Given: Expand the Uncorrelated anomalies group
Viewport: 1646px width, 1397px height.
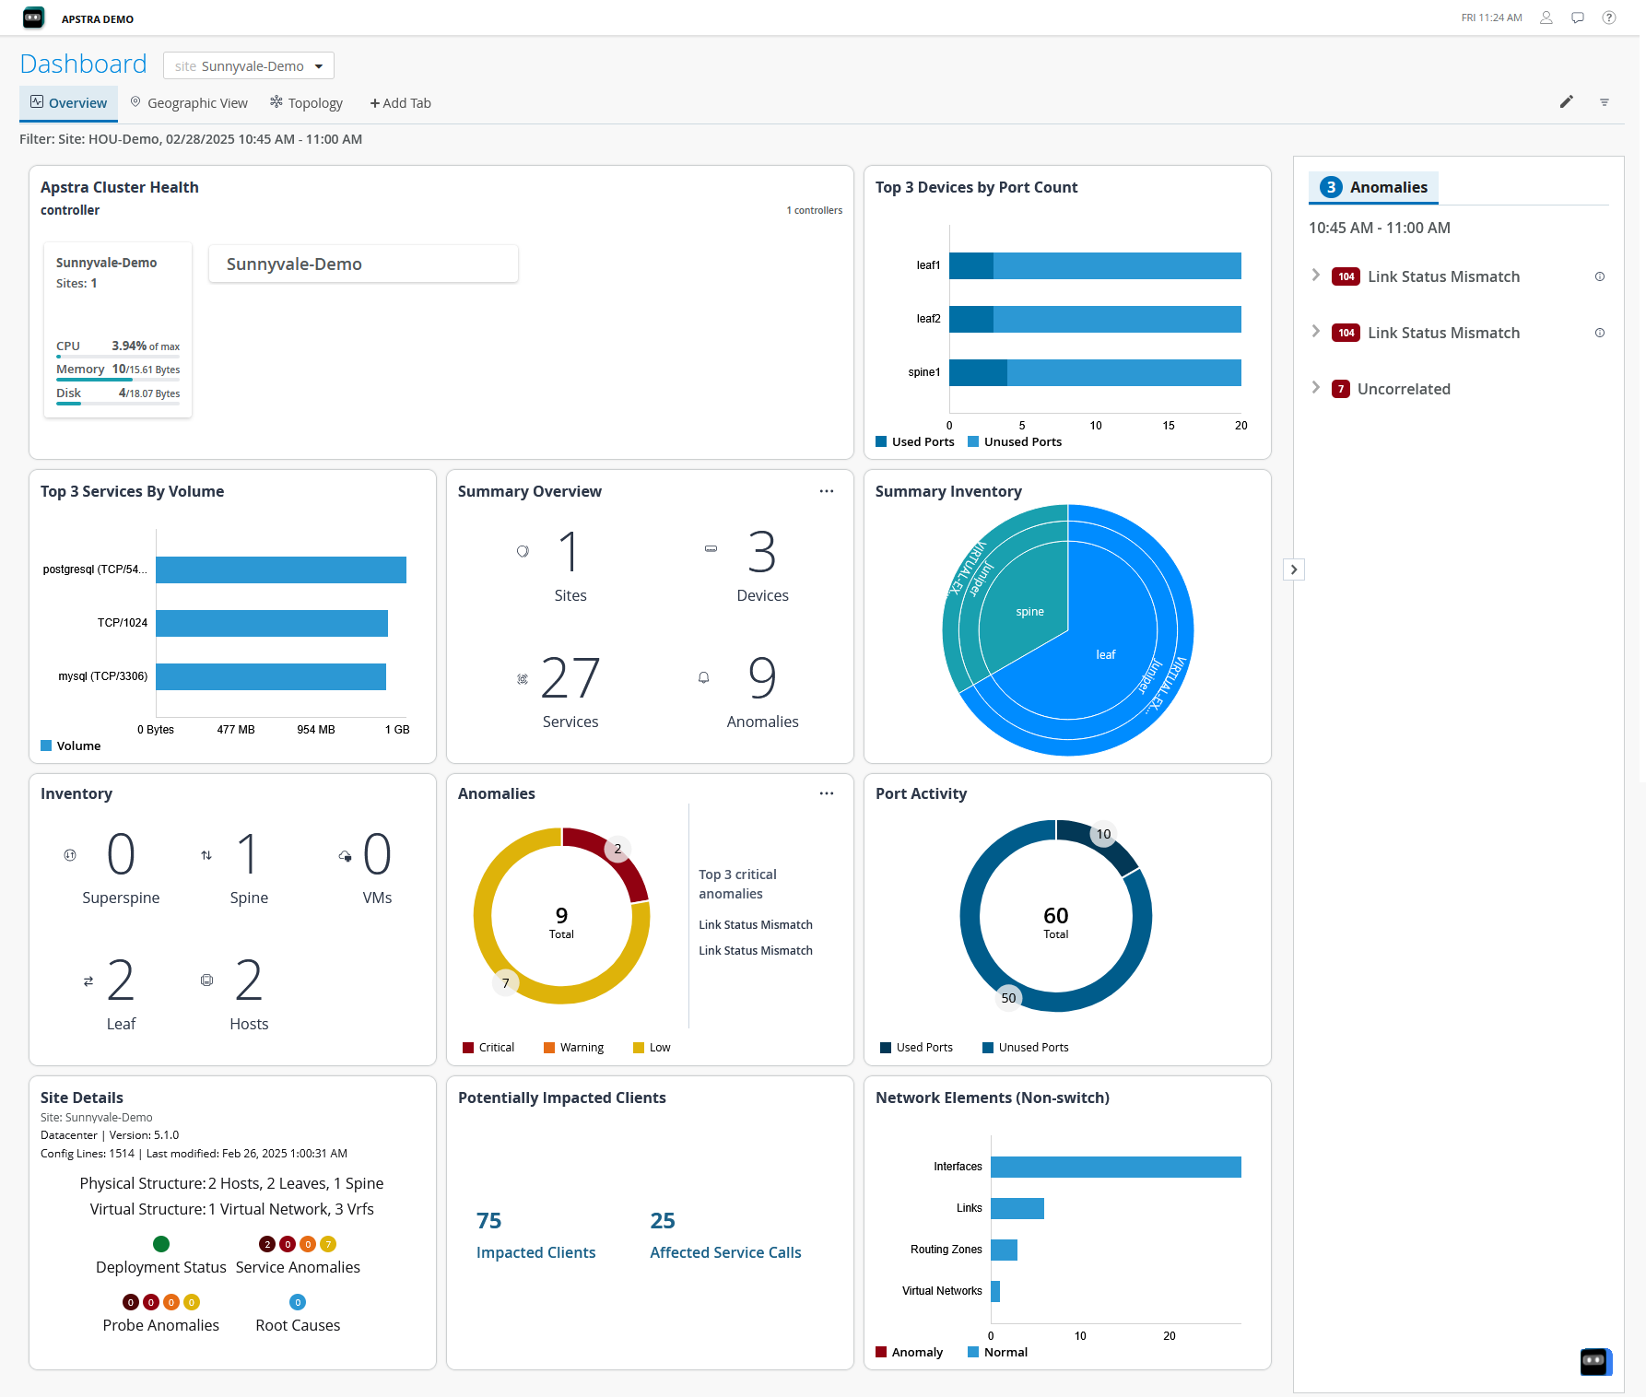Looking at the screenshot, I should (1315, 388).
